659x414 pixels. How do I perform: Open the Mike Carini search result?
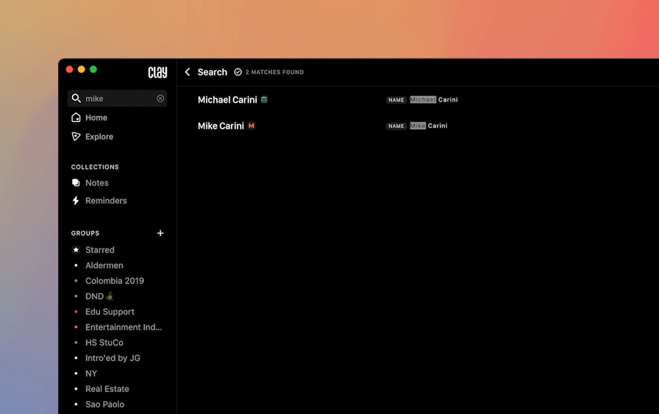pos(221,126)
